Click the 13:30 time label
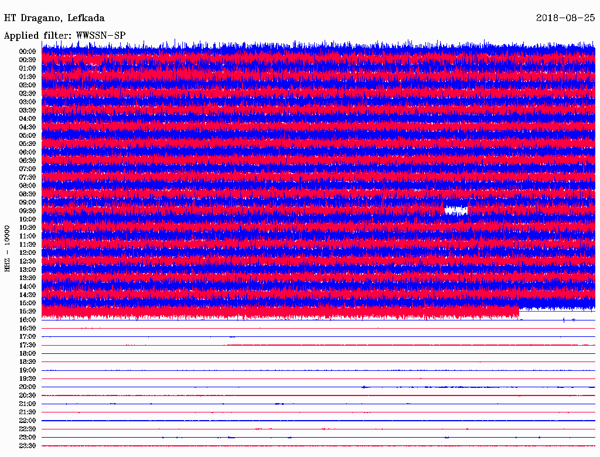Image resolution: width=600 pixels, height=457 pixels. pos(28,278)
